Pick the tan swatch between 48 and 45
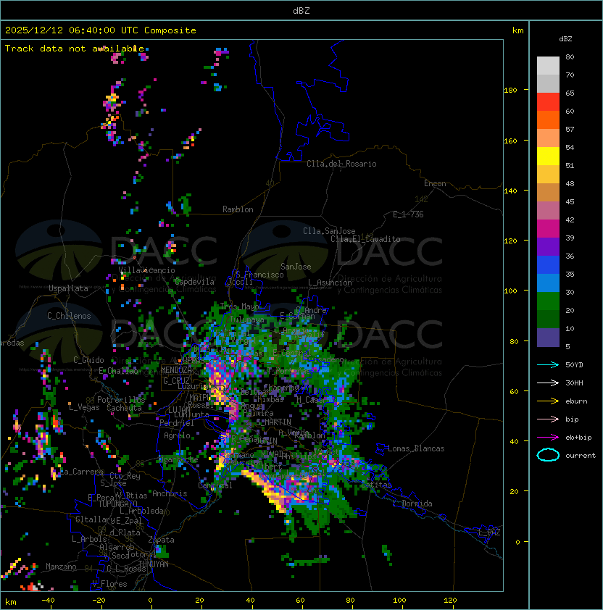Image resolution: width=603 pixels, height=610 pixels. tap(548, 192)
